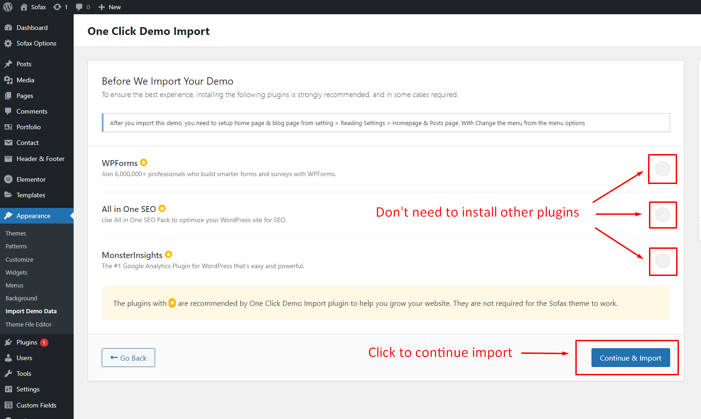Toggle the MonsterInsights install switch

point(662,261)
